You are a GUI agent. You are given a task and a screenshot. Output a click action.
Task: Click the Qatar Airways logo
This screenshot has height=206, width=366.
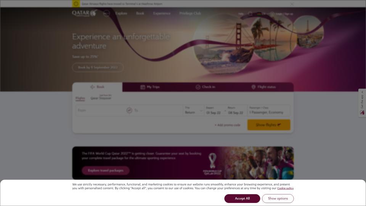84,13
